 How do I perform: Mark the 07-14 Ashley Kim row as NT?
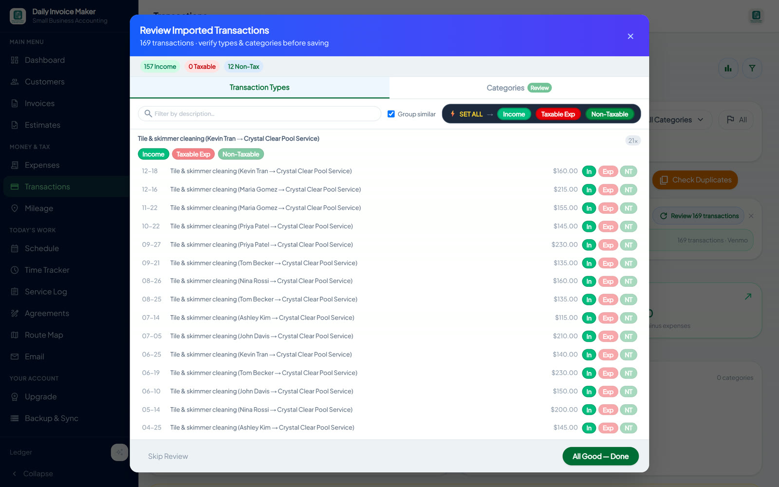click(629, 318)
